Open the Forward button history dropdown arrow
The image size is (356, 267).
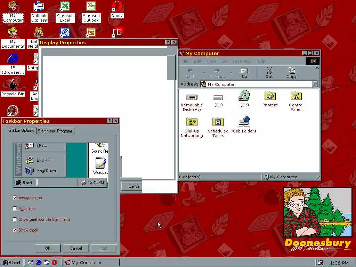(231, 73)
